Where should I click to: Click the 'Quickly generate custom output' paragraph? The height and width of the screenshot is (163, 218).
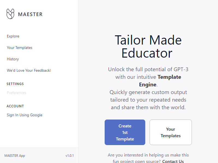pos(148,92)
